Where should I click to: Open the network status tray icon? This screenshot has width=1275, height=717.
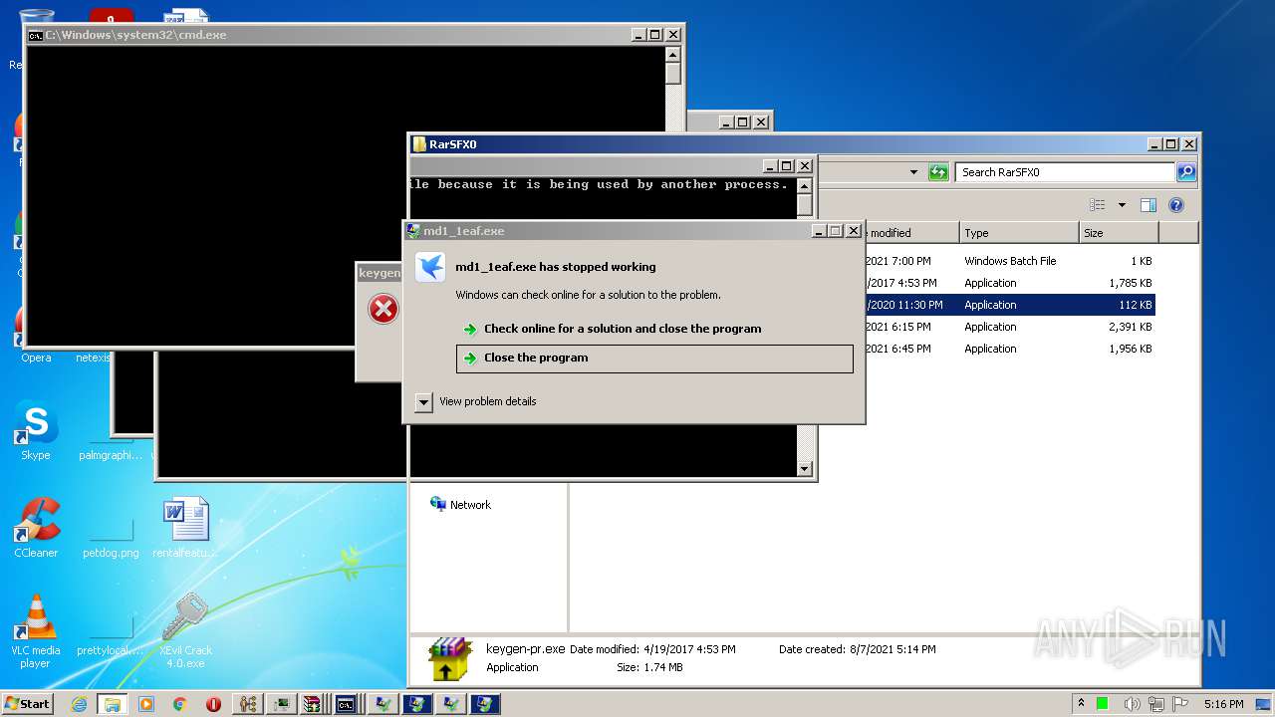click(x=1155, y=703)
